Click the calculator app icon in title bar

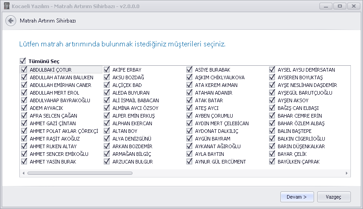point(7,6)
